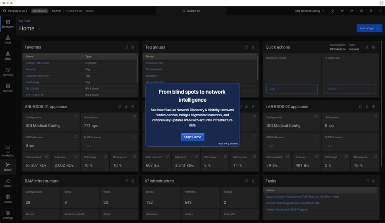Image resolution: width=385 pixels, height=223 pixels.
Task: Click the 10.244.19.30 address in top bar
Action: point(74,11)
